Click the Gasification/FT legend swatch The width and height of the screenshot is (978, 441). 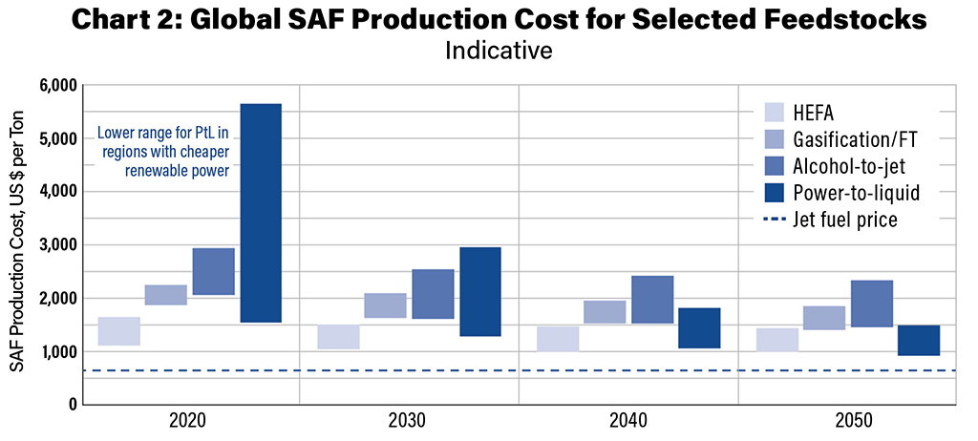pos(774,138)
